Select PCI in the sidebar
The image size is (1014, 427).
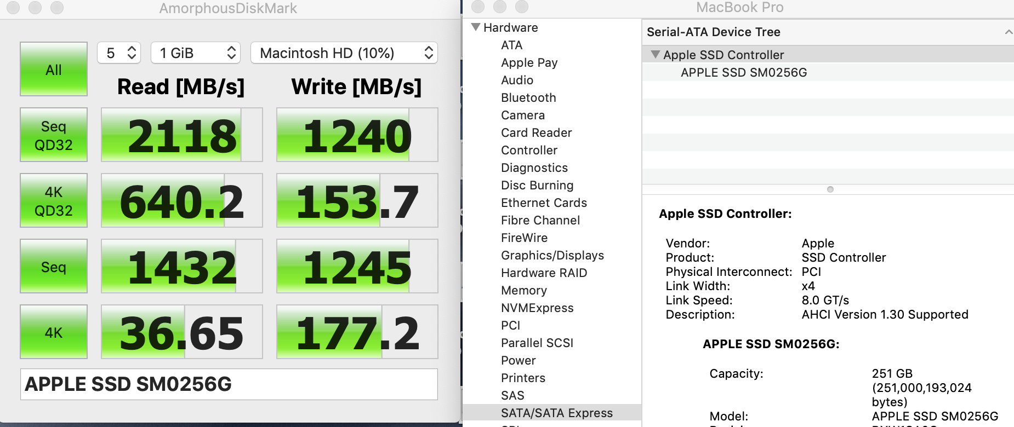[511, 325]
